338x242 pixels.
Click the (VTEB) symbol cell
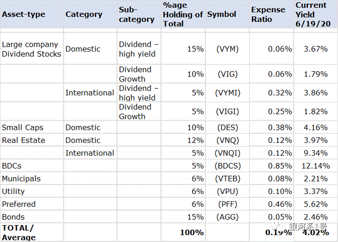(228, 179)
